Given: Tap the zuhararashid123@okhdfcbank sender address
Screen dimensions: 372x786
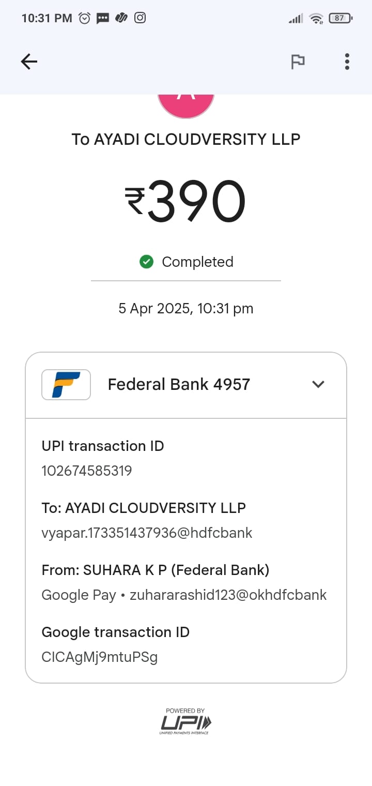Looking at the screenshot, I should [228, 595].
